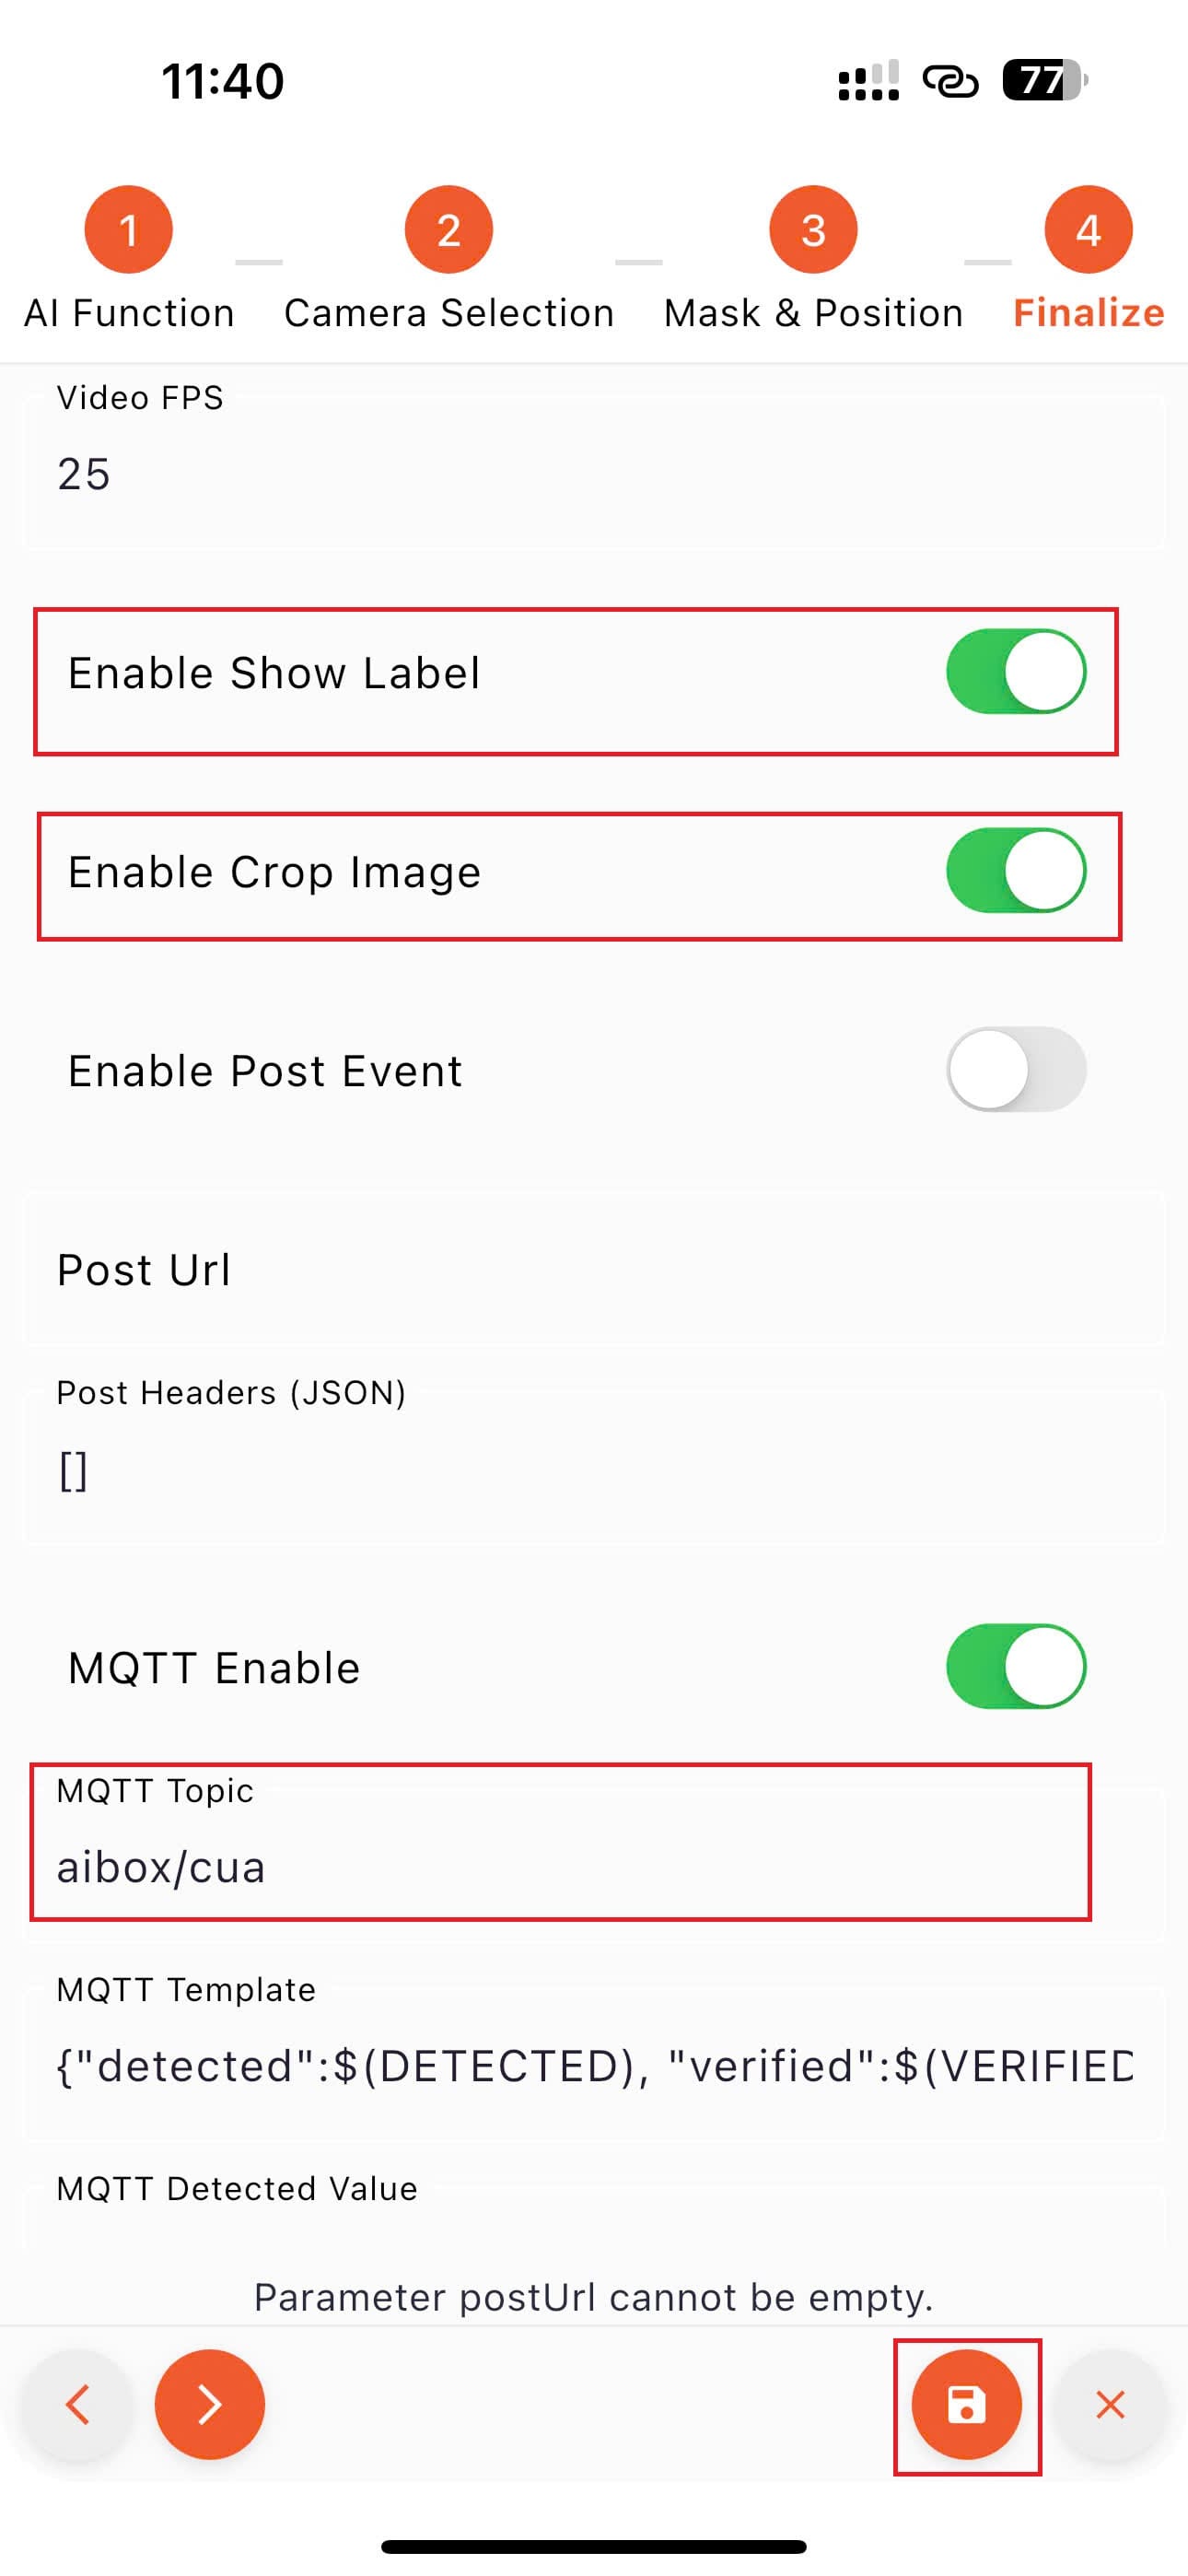Tap the cancel X icon button
The height and width of the screenshot is (2576, 1188).
click(x=1110, y=2404)
